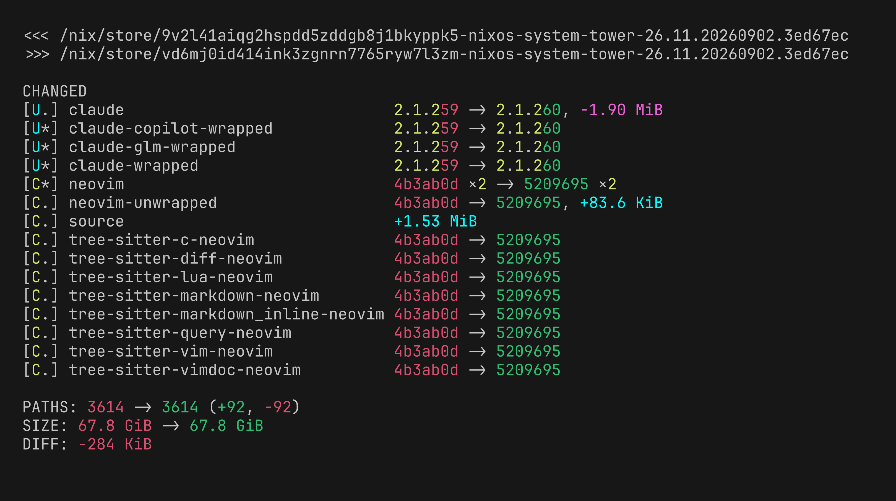Click the tree-sitter-vimdoc-neovim package name

tap(185, 370)
